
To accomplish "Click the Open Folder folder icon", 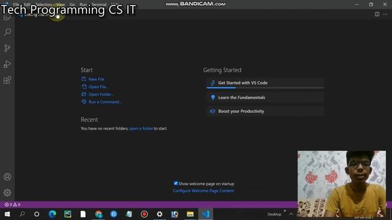I will pyautogui.click(x=84, y=94).
